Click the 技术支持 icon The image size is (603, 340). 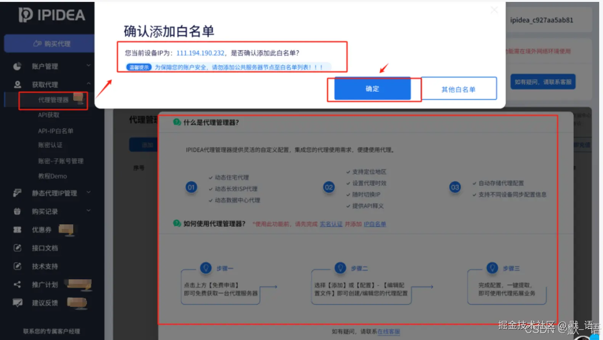pos(17,266)
